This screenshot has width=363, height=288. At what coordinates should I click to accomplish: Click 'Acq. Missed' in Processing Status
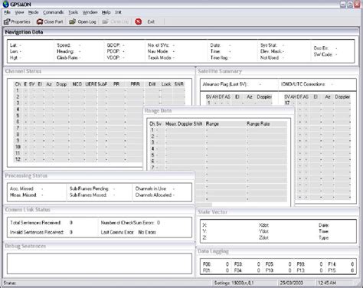tap(21, 188)
